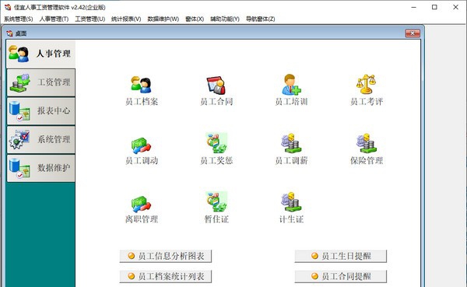Click the 员工生日提醒 button
467x287 pixels.
point(341,256)
